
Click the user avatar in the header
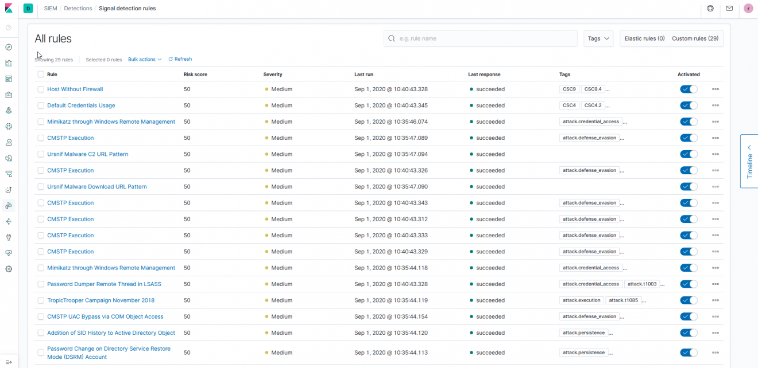pos(748,9)
